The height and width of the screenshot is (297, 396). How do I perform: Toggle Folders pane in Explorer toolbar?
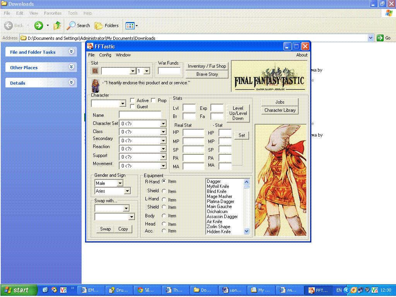[x=107, y=26]
